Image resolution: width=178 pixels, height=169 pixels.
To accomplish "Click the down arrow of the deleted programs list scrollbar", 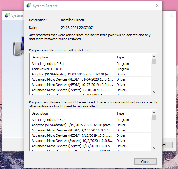I will tap(154, 92).
